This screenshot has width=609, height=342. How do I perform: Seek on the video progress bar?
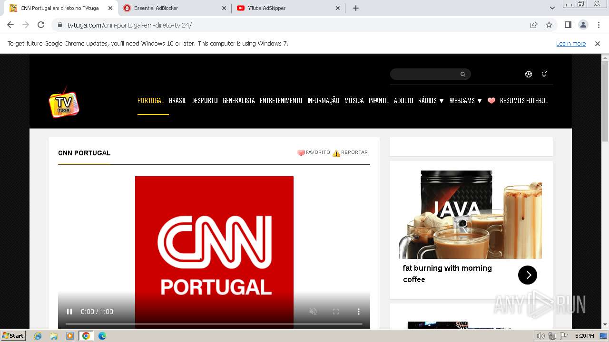tap(214, 324)
